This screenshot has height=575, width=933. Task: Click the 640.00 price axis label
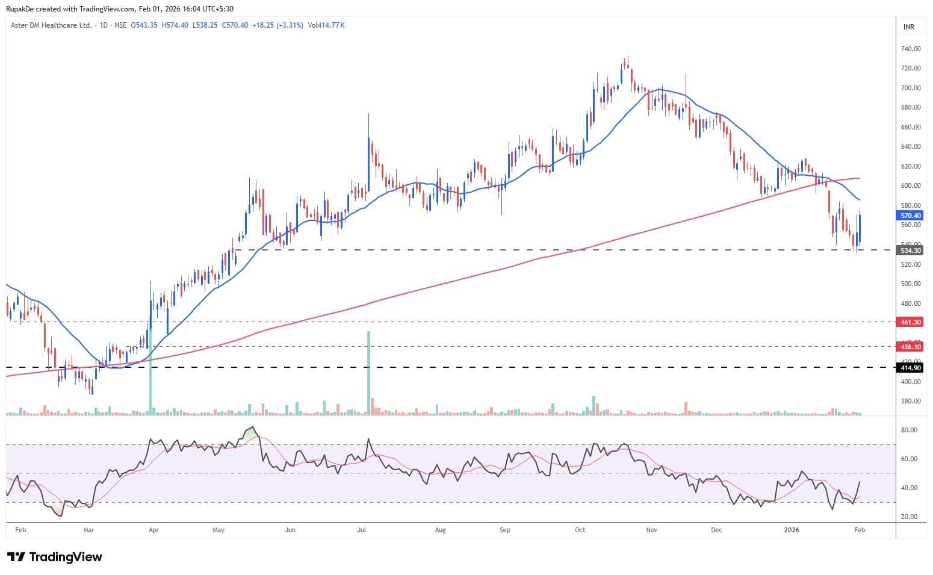pyautogui.click(x=911, y=147)
